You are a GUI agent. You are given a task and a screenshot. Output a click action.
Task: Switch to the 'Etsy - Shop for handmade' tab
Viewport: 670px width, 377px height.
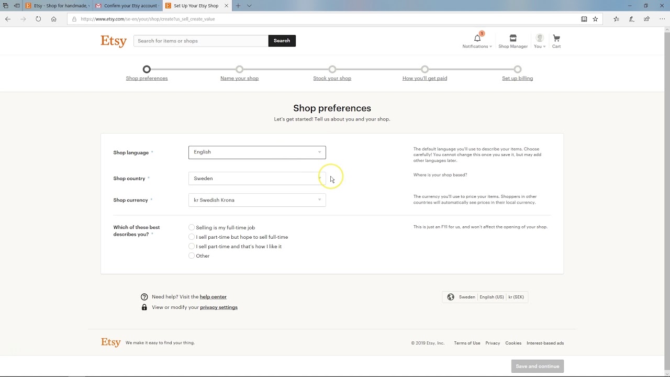pos(58,6)
